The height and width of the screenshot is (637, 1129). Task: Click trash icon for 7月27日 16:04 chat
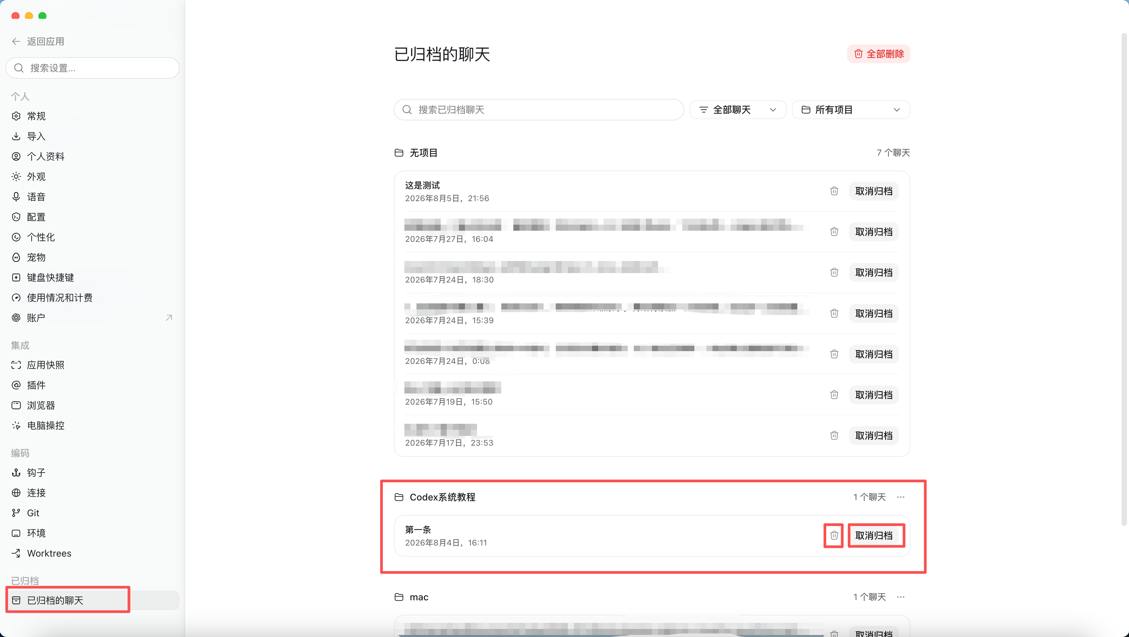(834, 232)
